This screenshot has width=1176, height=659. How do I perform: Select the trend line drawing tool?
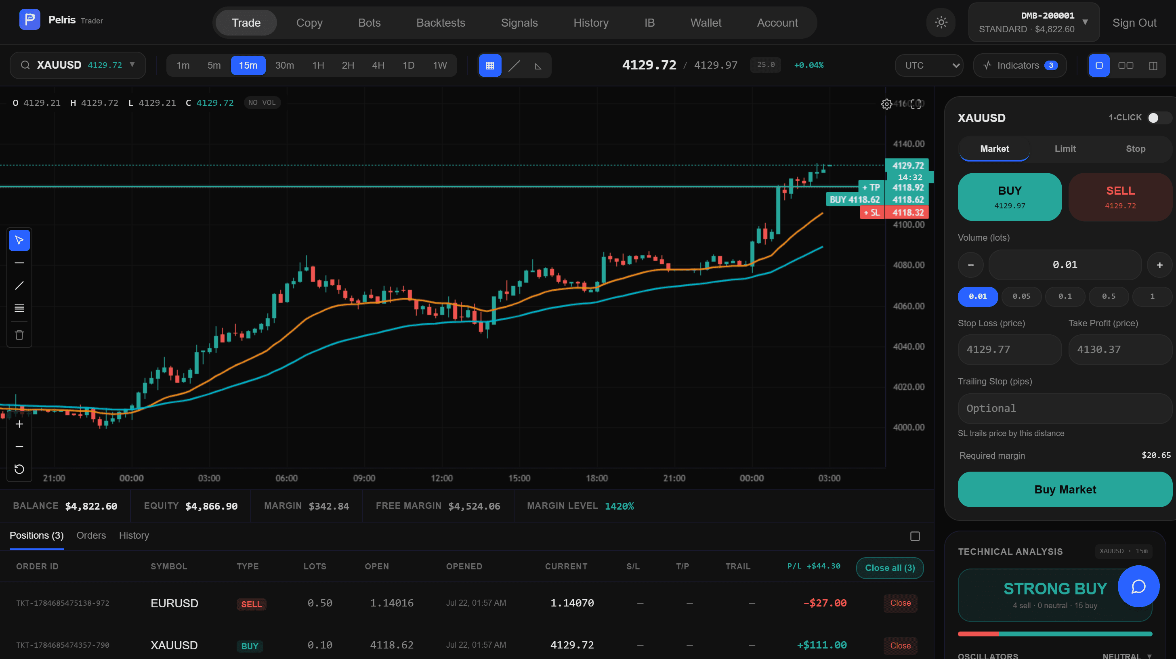19,286
